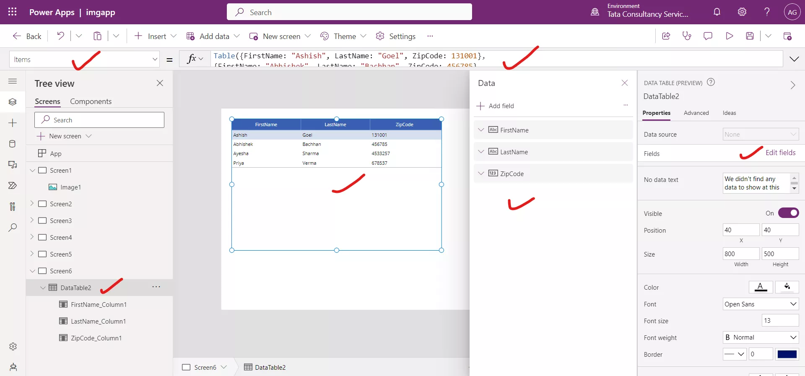Click New screen in Tree view
The width and height of the screenshot is (805, 376).
coord(64,136)
